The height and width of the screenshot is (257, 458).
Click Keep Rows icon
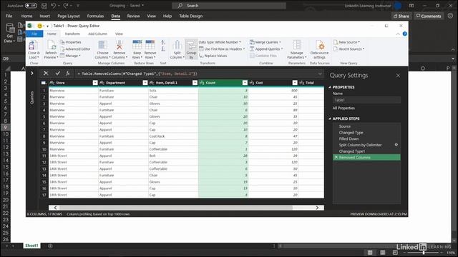coord(137,45)
